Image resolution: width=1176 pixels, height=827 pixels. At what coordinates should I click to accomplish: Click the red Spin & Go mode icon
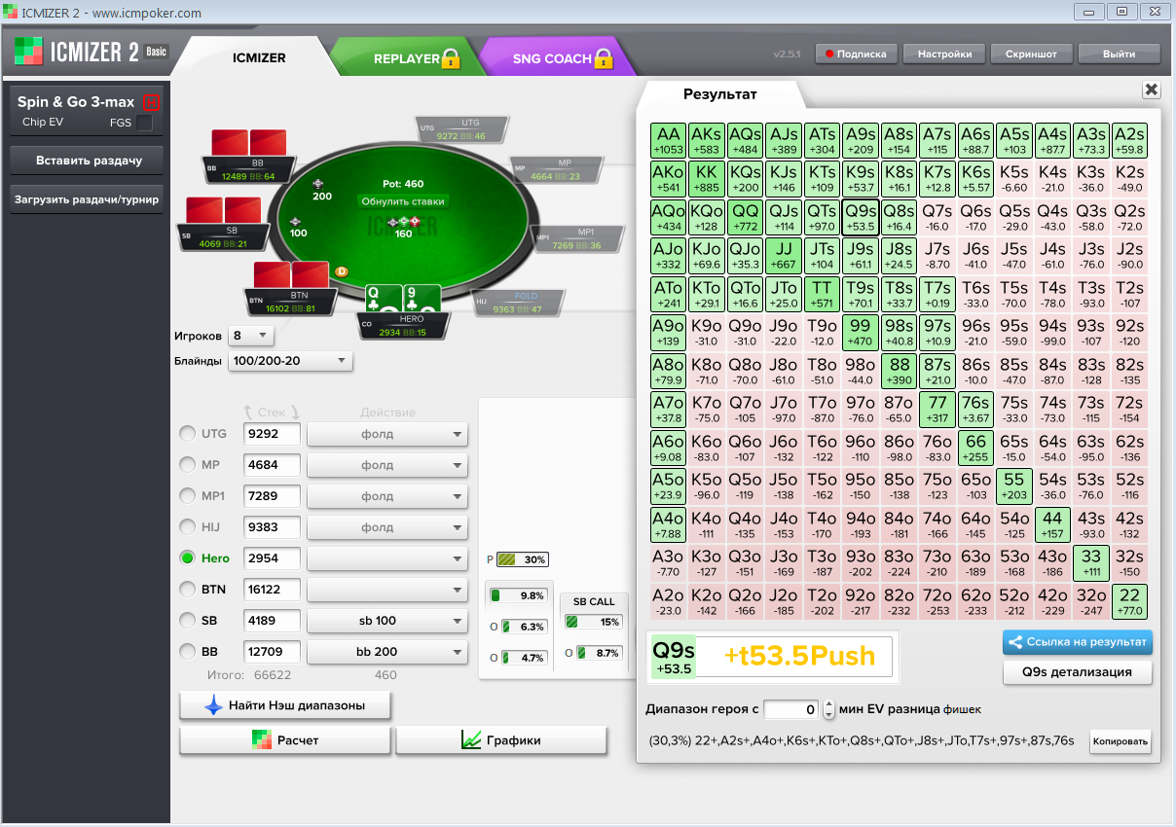(x=151, y=102)
